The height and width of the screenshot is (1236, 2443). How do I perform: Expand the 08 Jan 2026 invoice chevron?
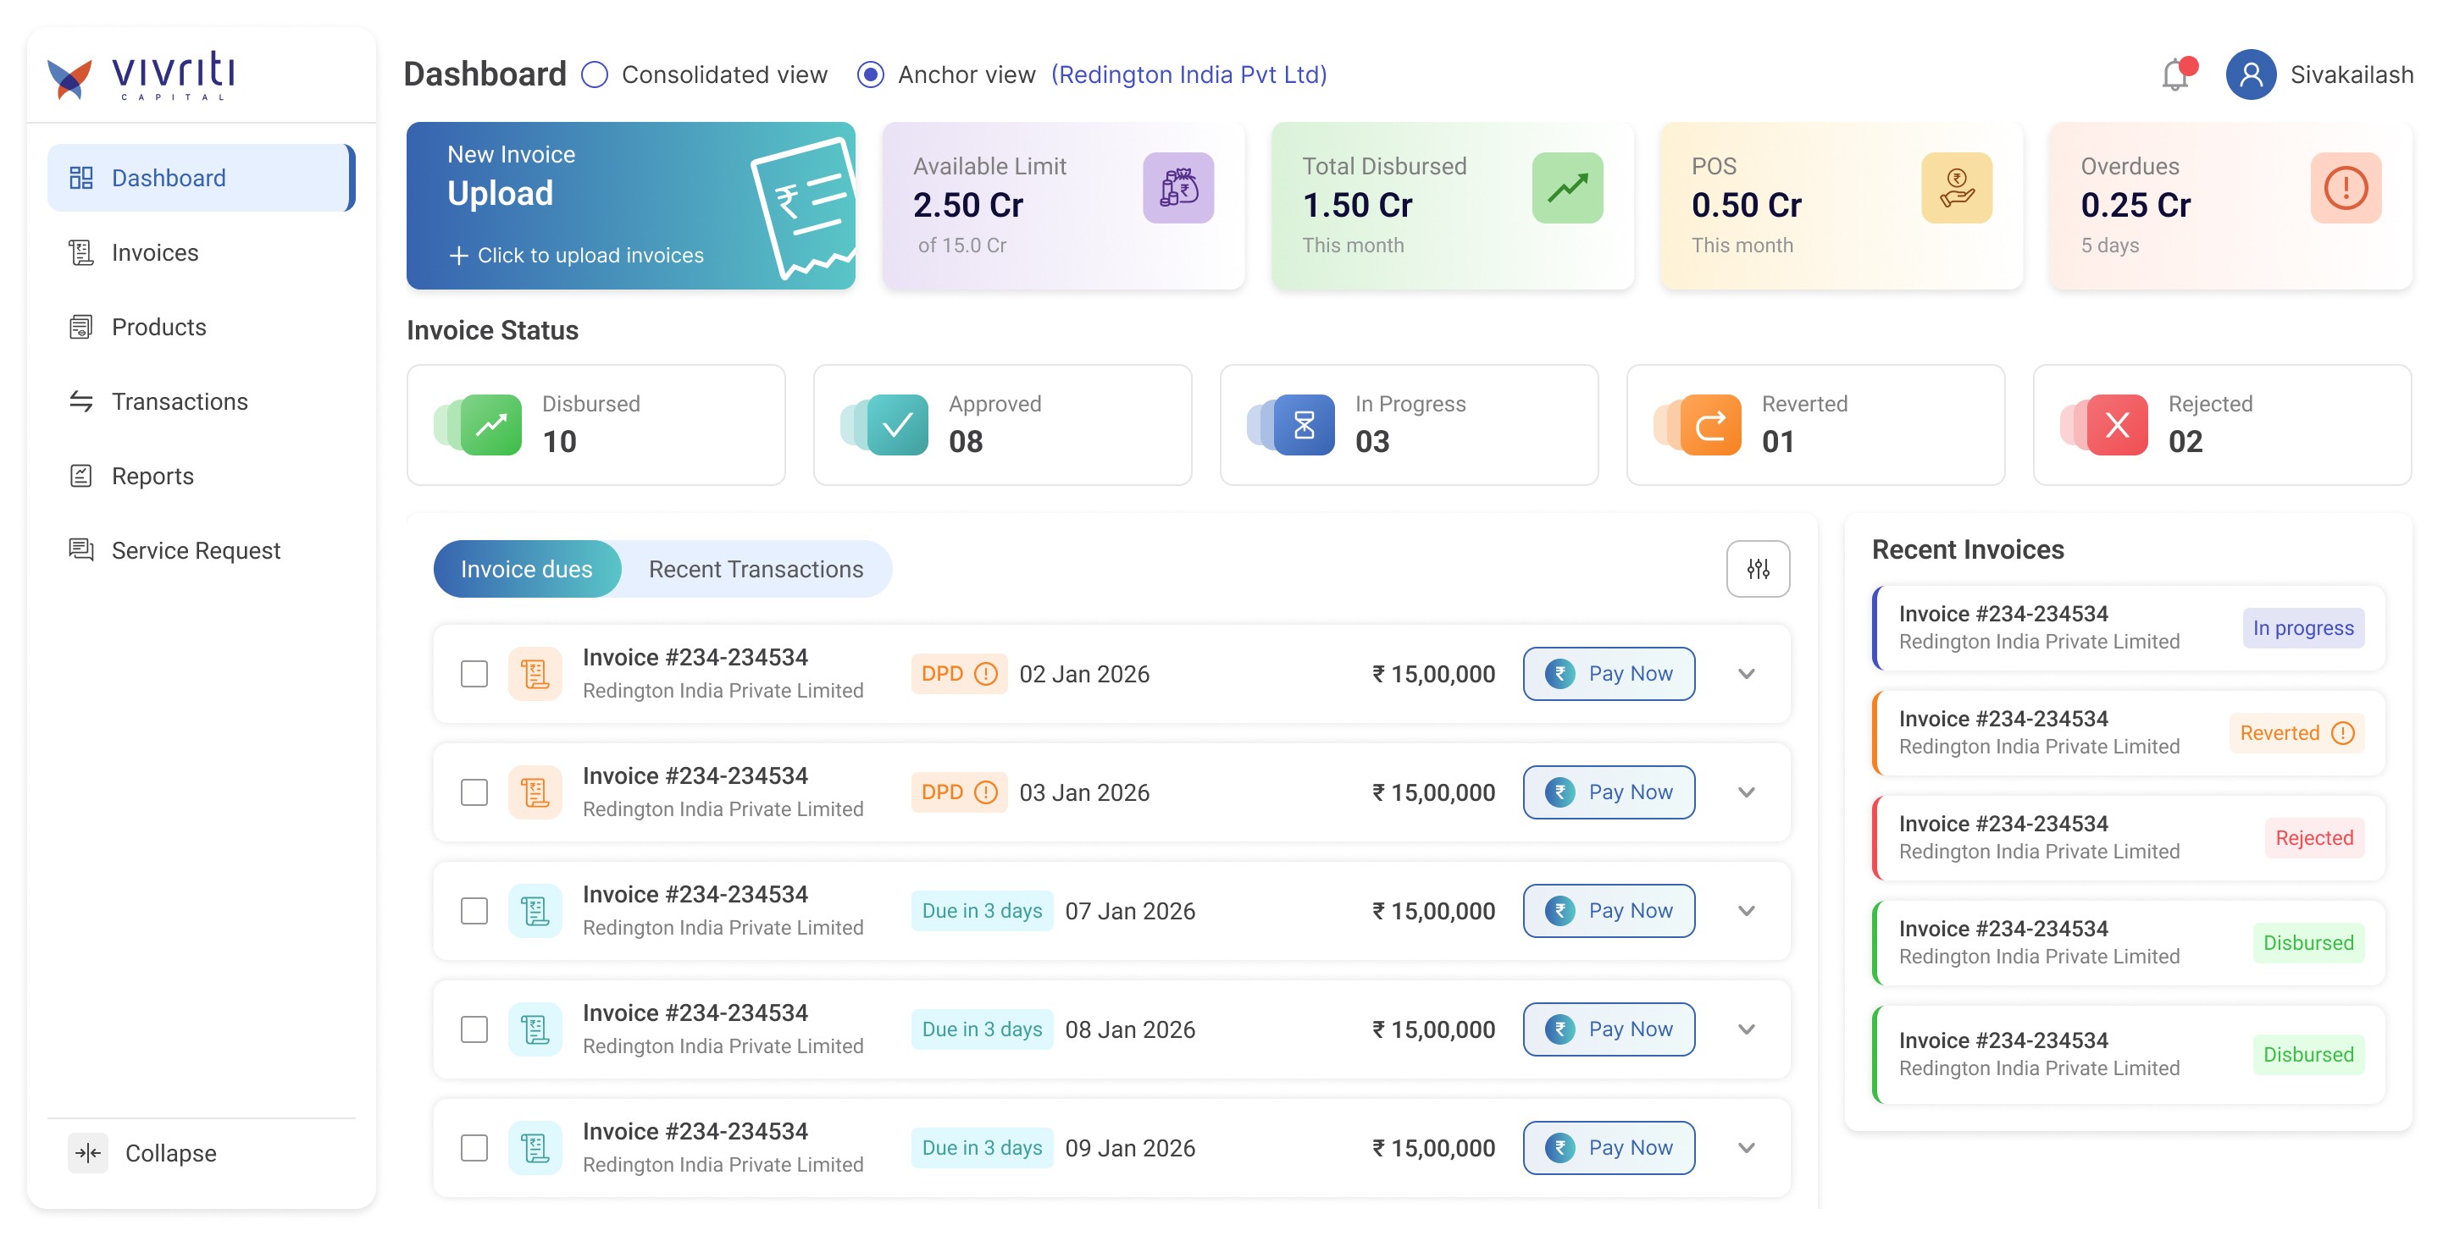1746,1029
